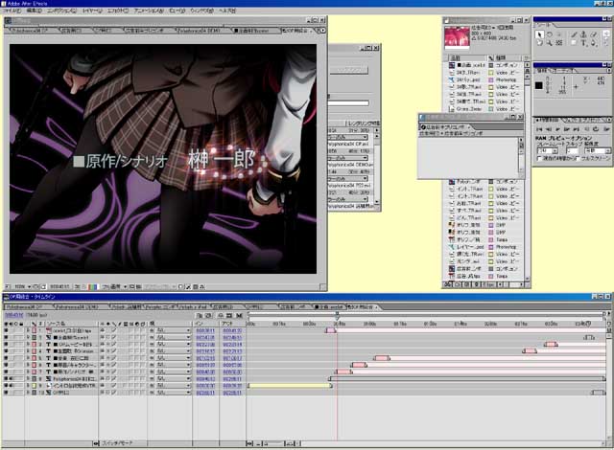Image resolution: width=614 pixels, height=450 pixels.
Task: Select the Text T tool
Action: point(583,42)
